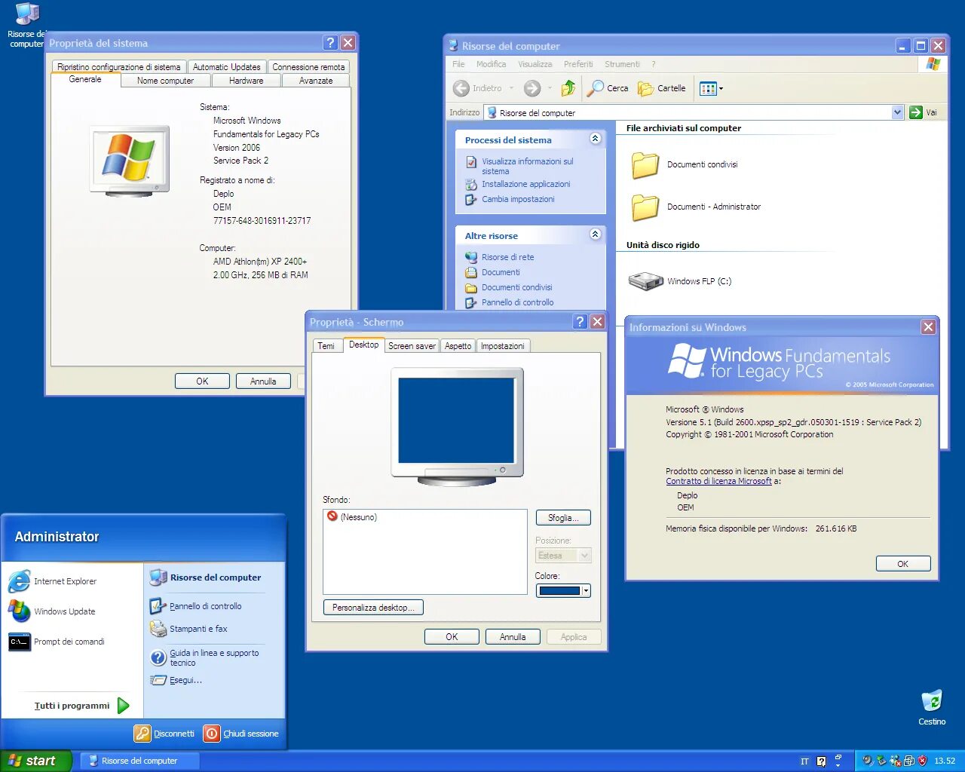Viewport: 965px width, 772px height.
Task: Click Annulla in Proprietà del sistema
Action: pyautogui.click(x=263, y=381)
